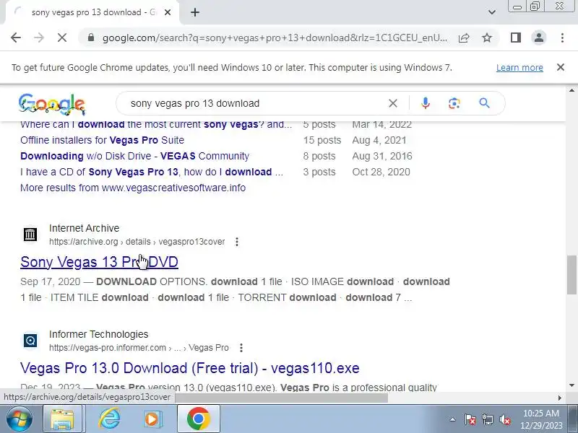Click the vegas-pro.informer.com URL text
The width and height of the screenshot is (578, 433).
click(139, 348)
